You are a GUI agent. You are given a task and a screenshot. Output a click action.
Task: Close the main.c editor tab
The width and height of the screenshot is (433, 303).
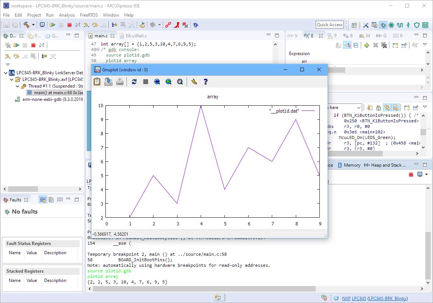pyautogui.click(x=112, y=36)
